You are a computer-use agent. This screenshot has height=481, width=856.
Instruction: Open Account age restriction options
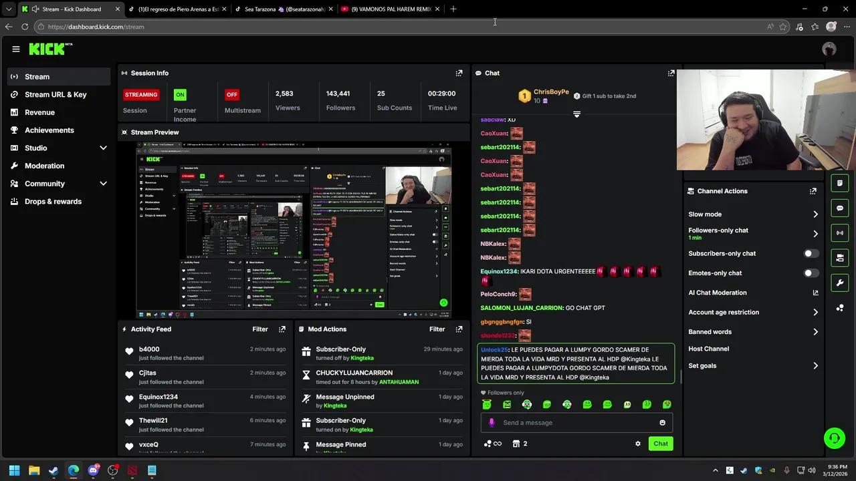pos(815,312)
